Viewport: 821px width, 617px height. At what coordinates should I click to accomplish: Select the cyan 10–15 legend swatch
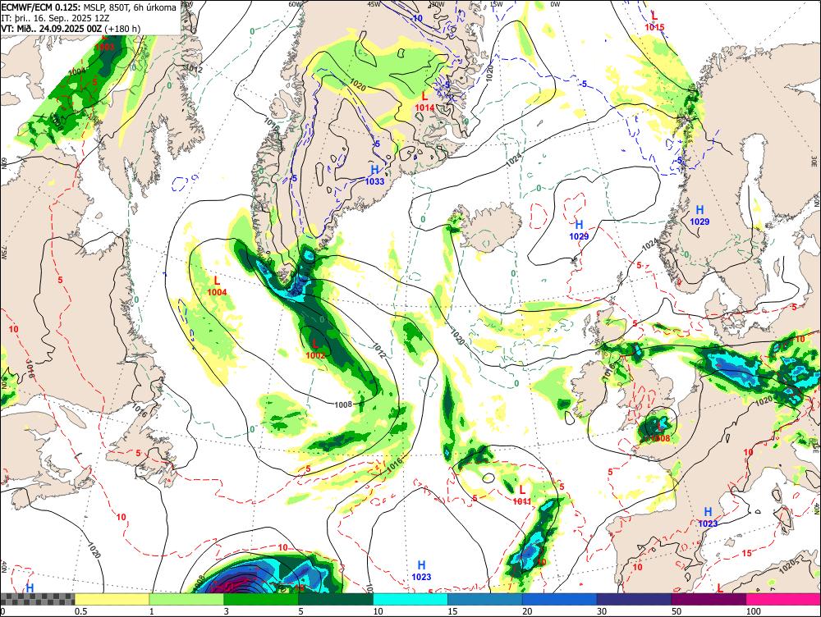click(x=410, y=599)
